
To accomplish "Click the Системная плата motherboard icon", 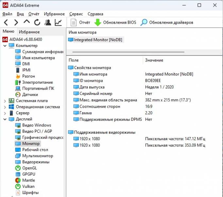I will coord(11,101).
